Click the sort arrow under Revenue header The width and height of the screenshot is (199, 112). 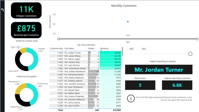[101, 50]
